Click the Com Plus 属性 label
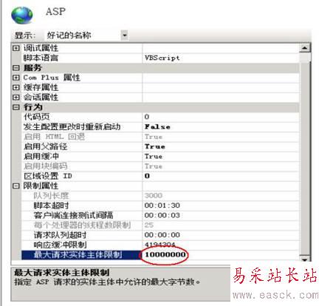This screenshot has width=319, height=306. (52, 78)
